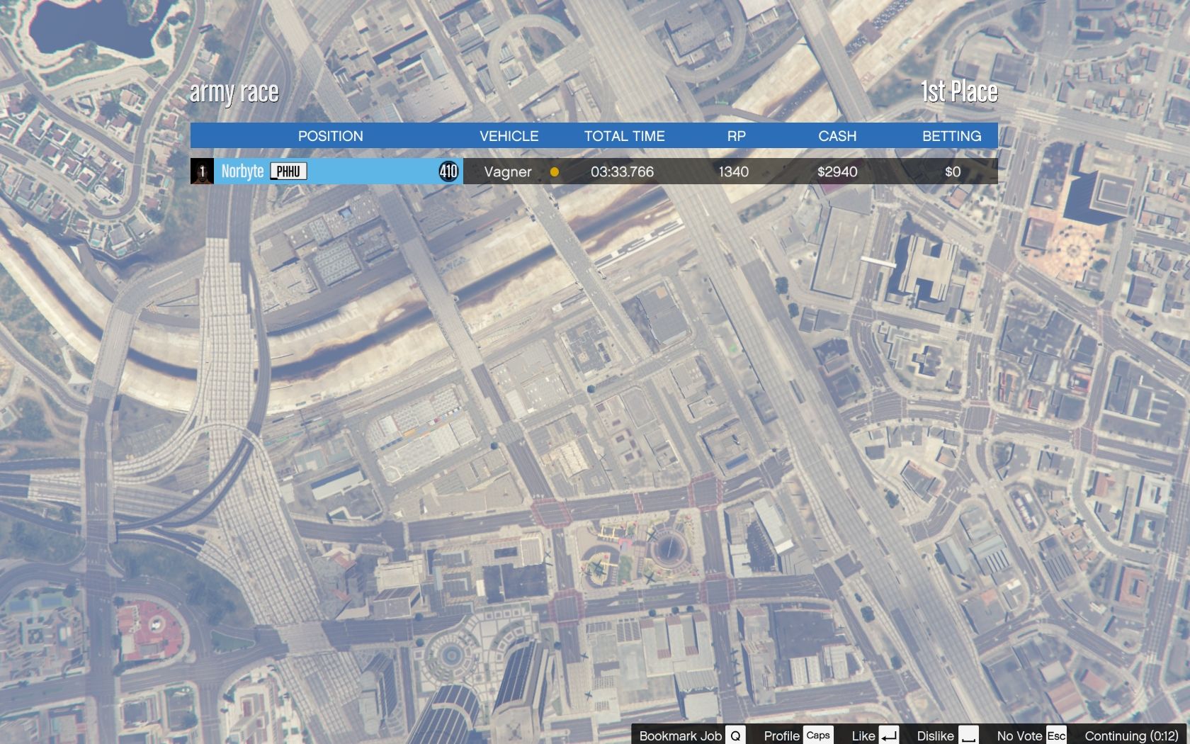Select the Norbyte player name
Screen dimensions: 1190x744
pyautogui.click(x=242, y=171)
